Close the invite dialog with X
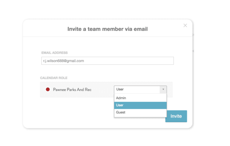 [x=185, y=25]
